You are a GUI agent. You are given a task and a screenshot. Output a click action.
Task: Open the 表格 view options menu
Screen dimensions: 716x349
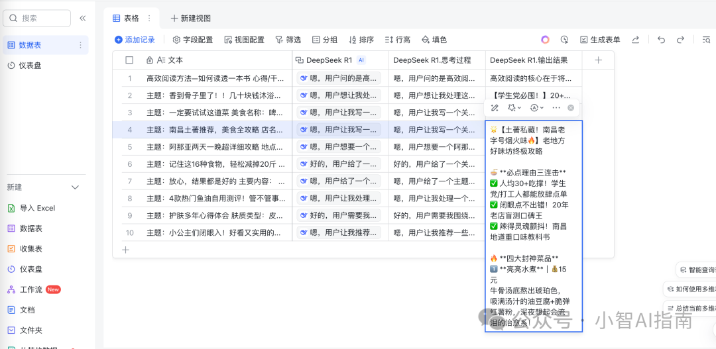click(x=149, y=19)
